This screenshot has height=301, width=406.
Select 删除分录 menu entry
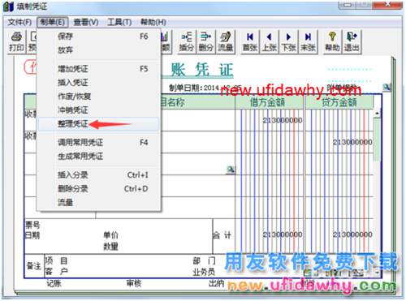point(99,188)
